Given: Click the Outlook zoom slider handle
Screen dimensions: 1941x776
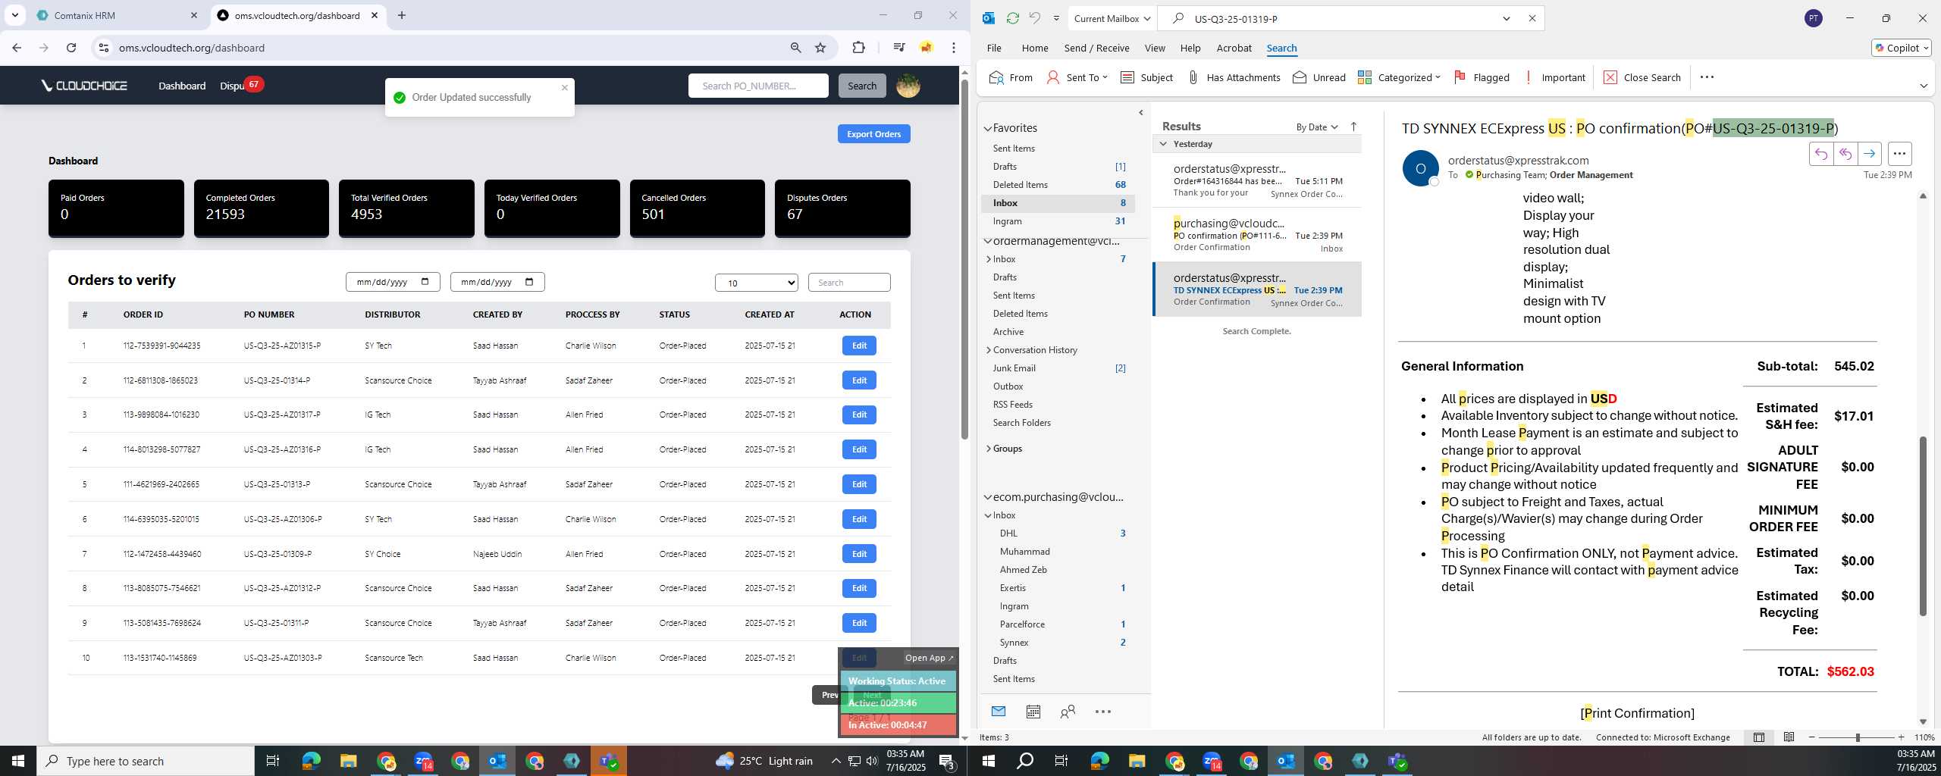Looking at the screenshot, I should 1858,737.
